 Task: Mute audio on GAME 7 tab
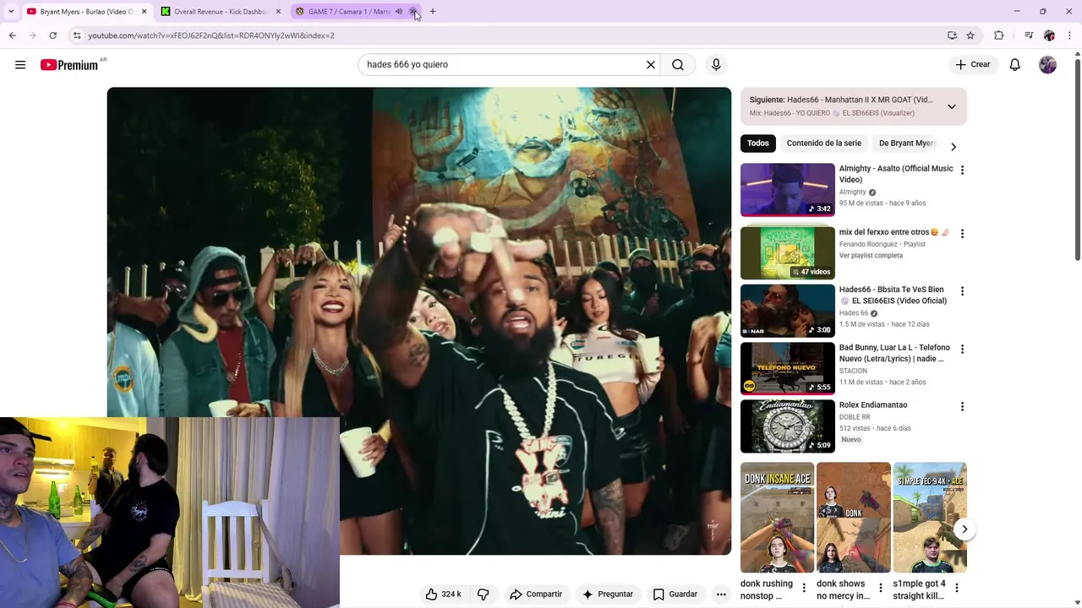click(x=399, y=12)
